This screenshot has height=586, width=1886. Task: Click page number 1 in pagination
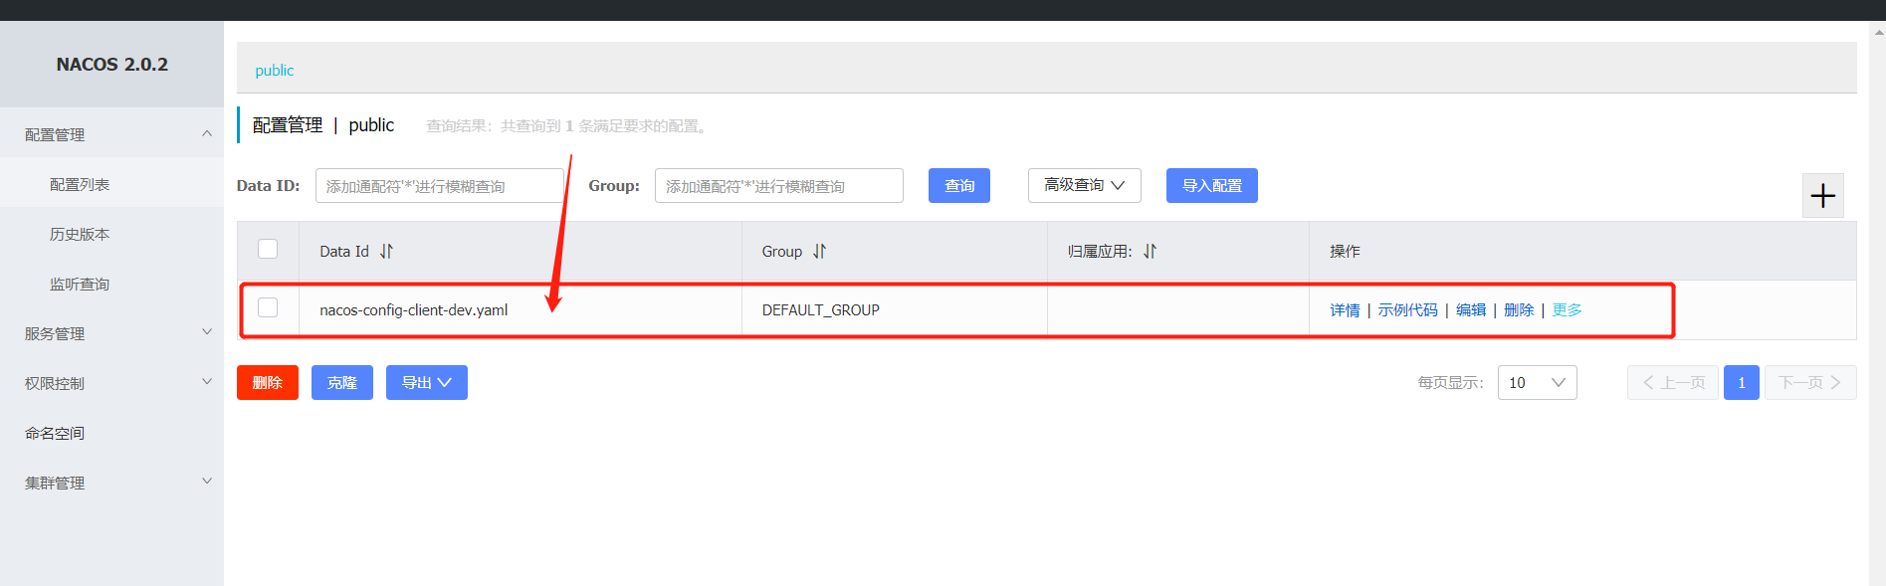point(1741,382)
